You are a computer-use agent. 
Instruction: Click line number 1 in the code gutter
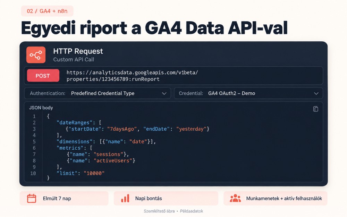tap(34, 116)
